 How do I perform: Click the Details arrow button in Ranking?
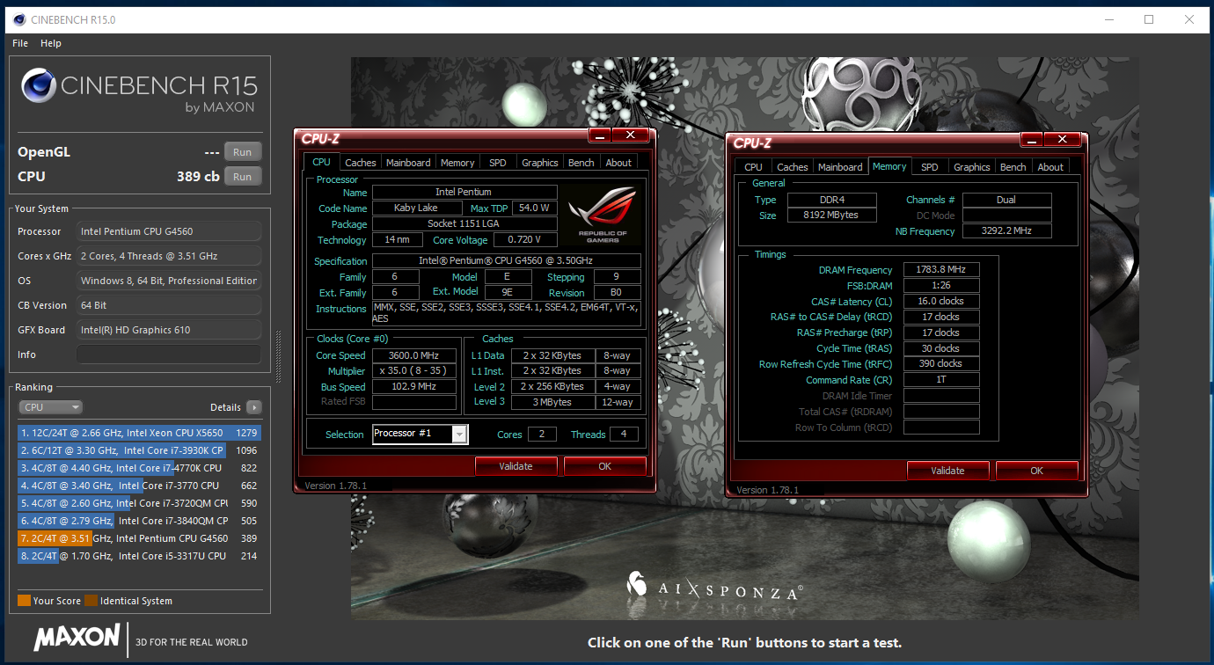click(254, 407)
